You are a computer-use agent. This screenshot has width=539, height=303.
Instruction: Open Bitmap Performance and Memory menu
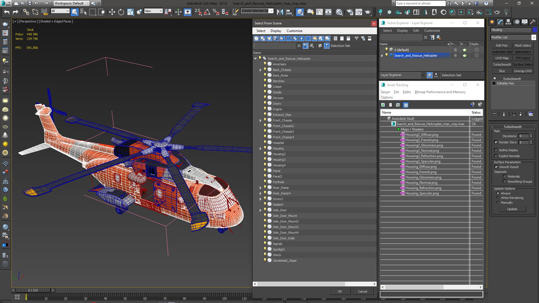[x=440, y=92]
